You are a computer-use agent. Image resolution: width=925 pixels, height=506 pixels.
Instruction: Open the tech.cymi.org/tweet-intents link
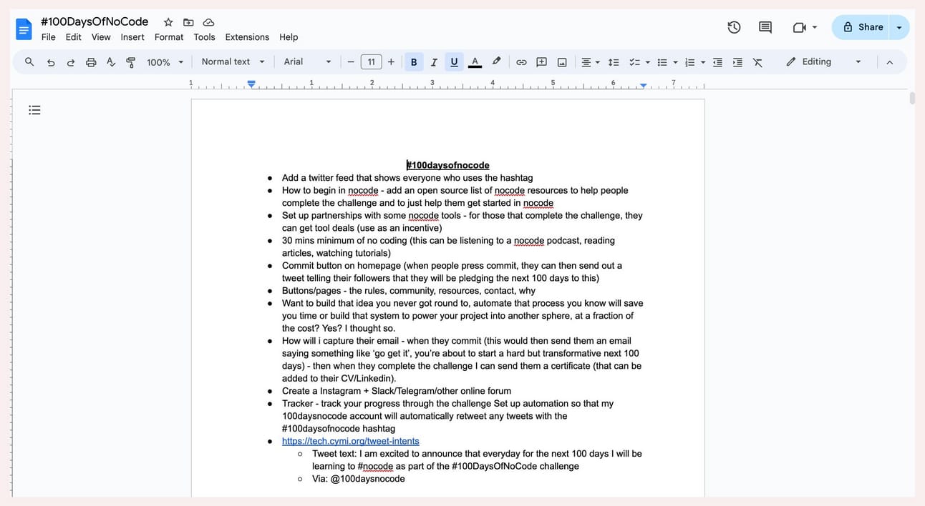(x=350, y=441)
